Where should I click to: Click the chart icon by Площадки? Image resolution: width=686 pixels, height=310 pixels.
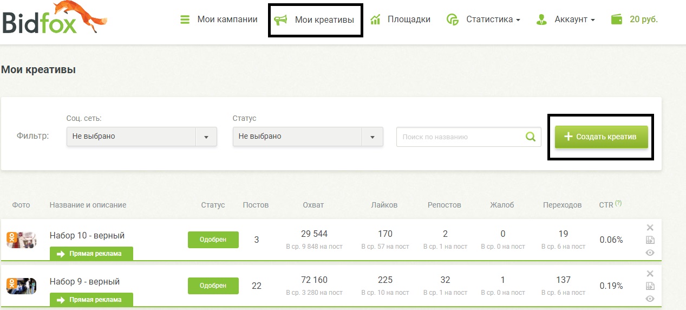[375, 20]
